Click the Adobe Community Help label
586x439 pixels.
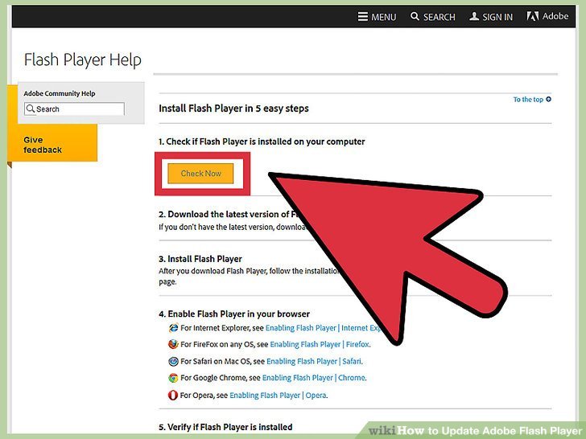click(60, 93)
